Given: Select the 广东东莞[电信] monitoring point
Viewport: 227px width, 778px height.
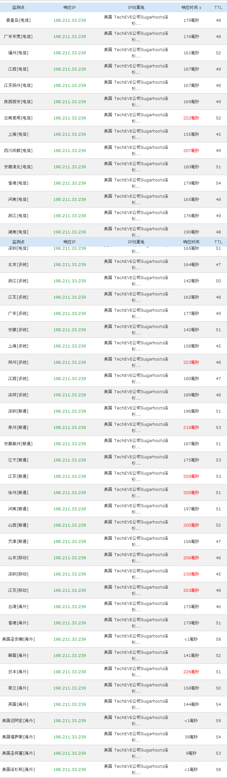Looking at the screenshot, I should pyautogui.click(x=18, y=36).
